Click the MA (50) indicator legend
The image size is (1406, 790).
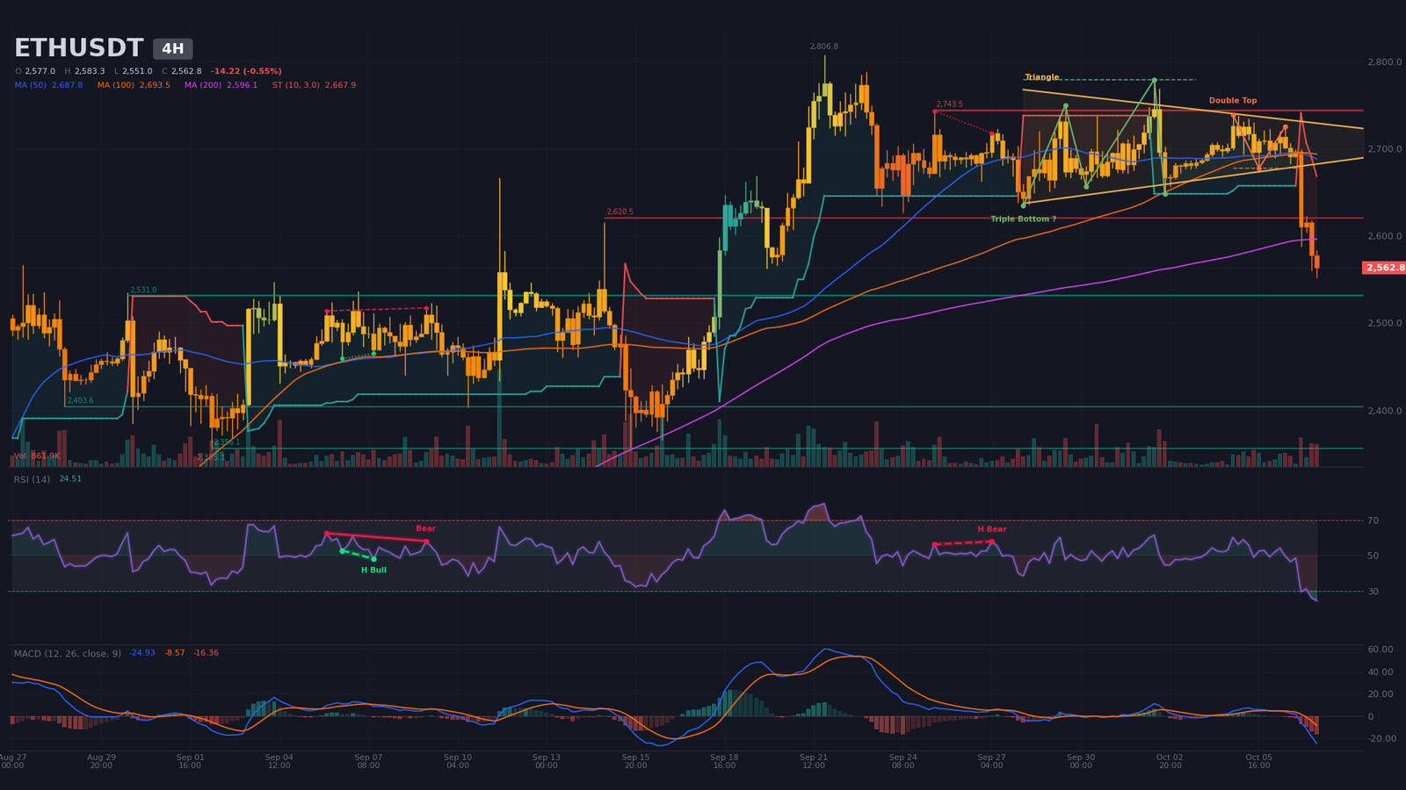[x=48, y=85]
